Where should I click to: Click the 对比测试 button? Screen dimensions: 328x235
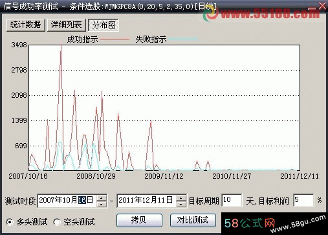(193, 220)
